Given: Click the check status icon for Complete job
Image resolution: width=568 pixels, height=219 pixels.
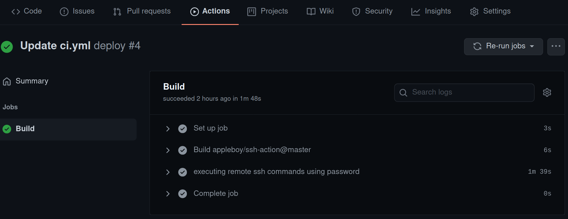Looking at the screenshot, I should (183, 194).
